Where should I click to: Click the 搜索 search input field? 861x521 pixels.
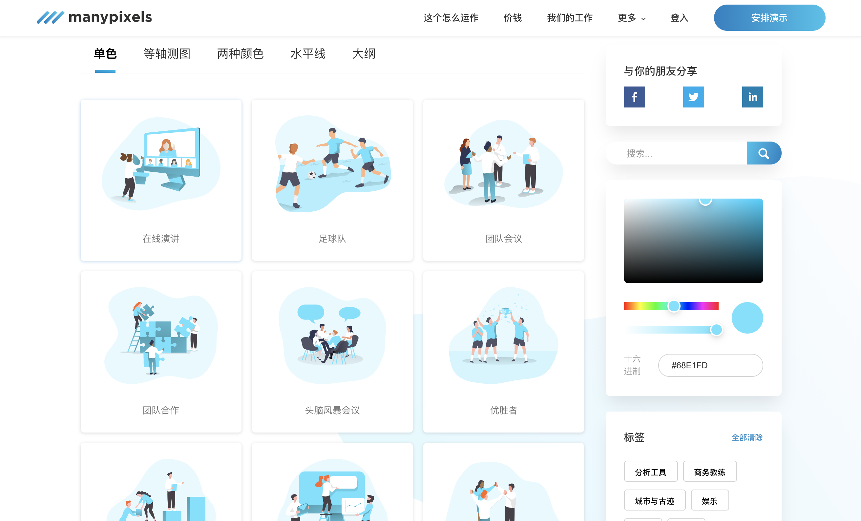point(677,153)
